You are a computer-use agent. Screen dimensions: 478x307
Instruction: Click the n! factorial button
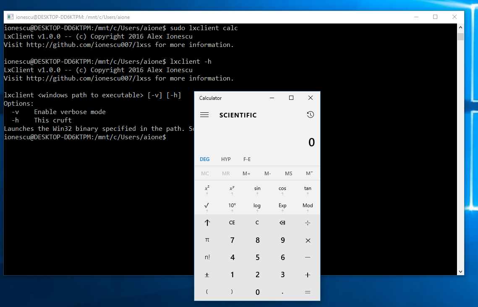click(207, 258)
